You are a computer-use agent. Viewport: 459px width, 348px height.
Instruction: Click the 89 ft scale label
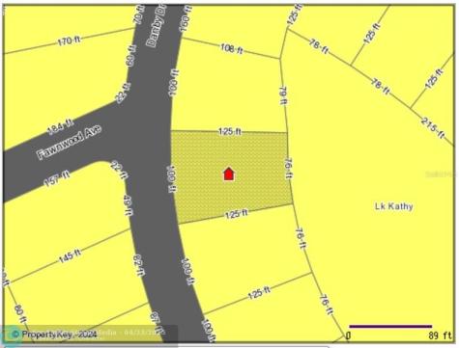pos(440,336)
